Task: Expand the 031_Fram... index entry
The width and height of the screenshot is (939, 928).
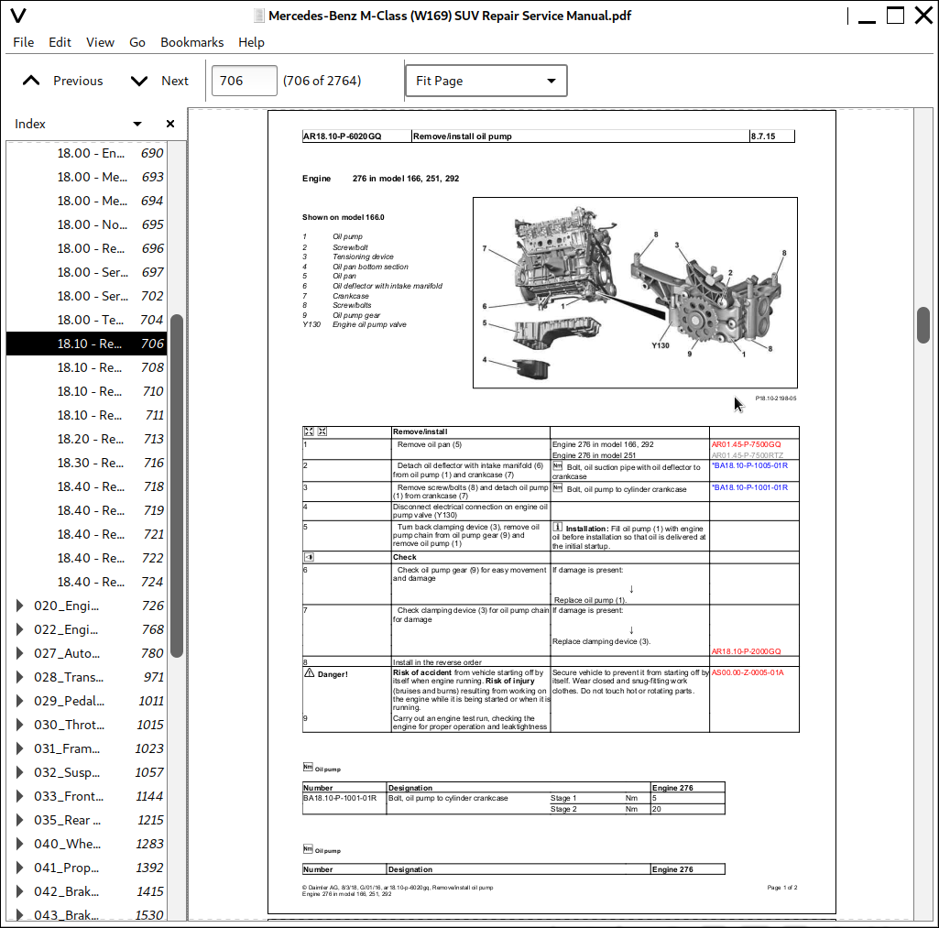Action: [20, 749]
